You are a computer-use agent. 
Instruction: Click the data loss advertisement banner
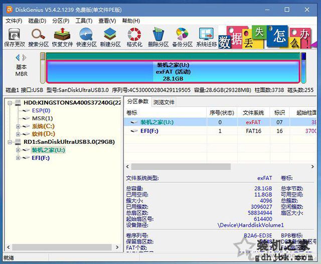click(x=267, y=37)
